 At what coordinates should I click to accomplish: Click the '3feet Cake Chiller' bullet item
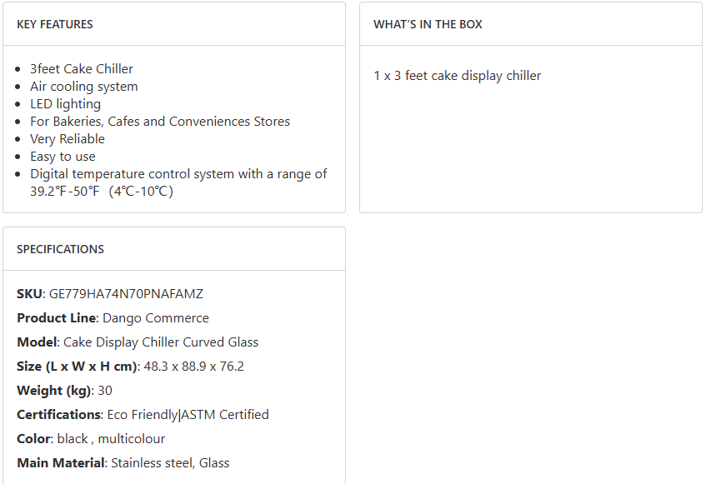click(82, 69)
